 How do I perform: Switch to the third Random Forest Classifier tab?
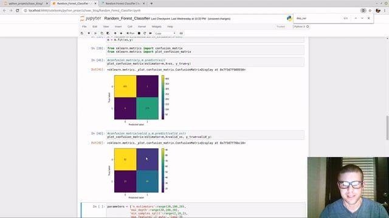click(x=123, y=4)
